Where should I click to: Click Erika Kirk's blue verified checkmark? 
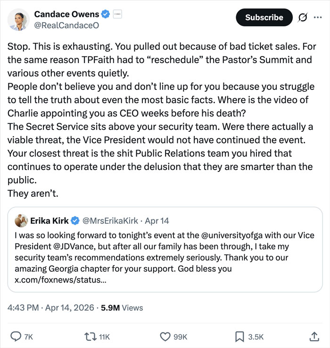click(x=76, y=220)
